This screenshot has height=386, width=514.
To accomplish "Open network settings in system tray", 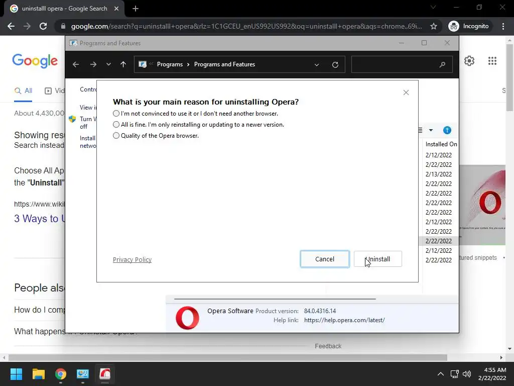I will coord(455,374).
